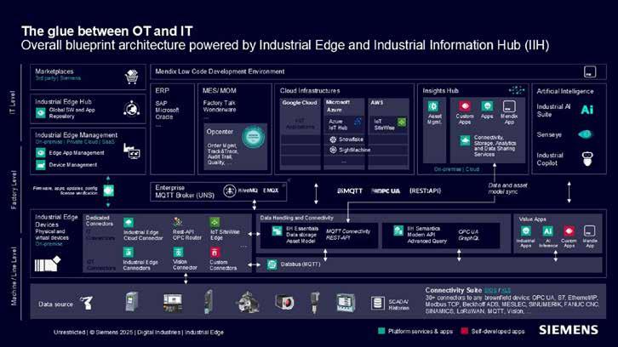
Task: Open the red Custom Apps icon in Value Apps
Action: 569,231
